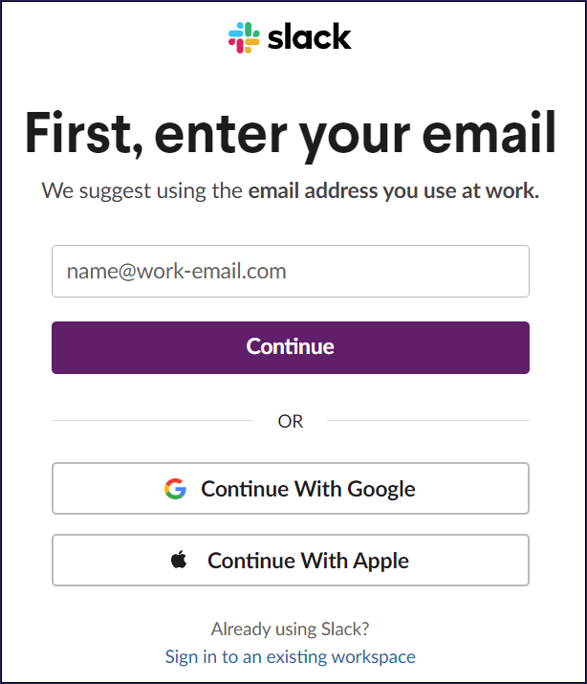This screenshot has height=684, width=587.
Task: Click the word "Apple" in the sign-in button
Action: 380,561
